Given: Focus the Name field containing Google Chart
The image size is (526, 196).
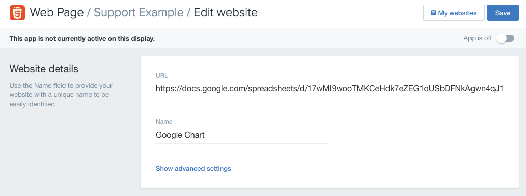Looking at the screenshot, I should pyautogui.click(x=242, y=135).
